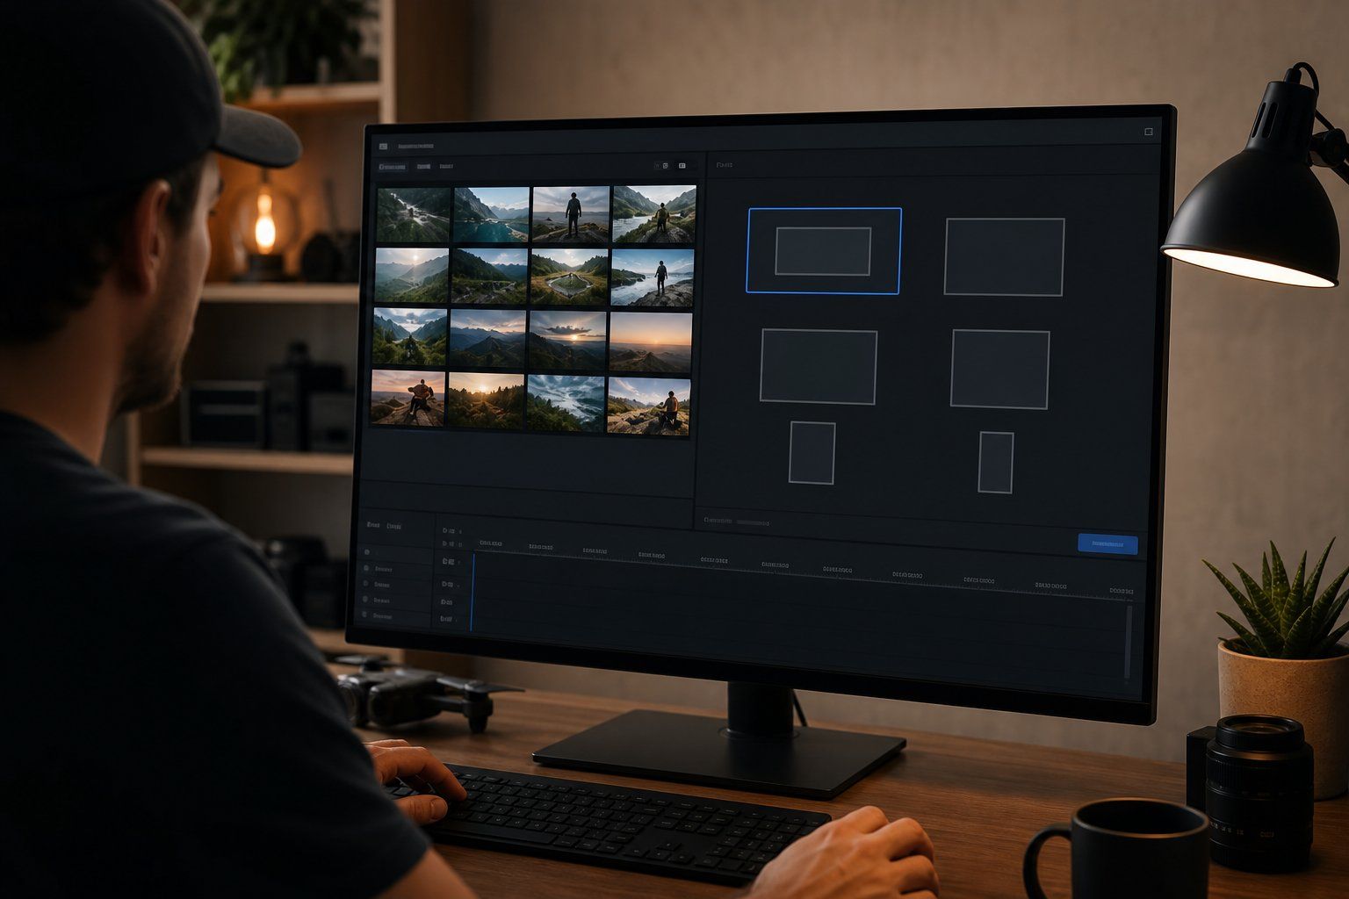Screen dimensions: 1349x899
Task: Click the window expand icon at top-right of screen
Action: point(1148,132)
